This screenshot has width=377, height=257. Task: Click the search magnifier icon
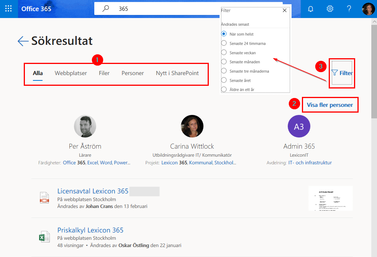click(105, 9)
